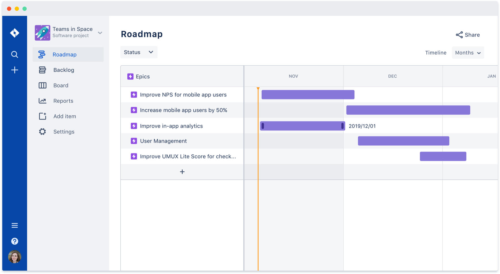Click the plus button to add a new epic

tap(182, 172)
